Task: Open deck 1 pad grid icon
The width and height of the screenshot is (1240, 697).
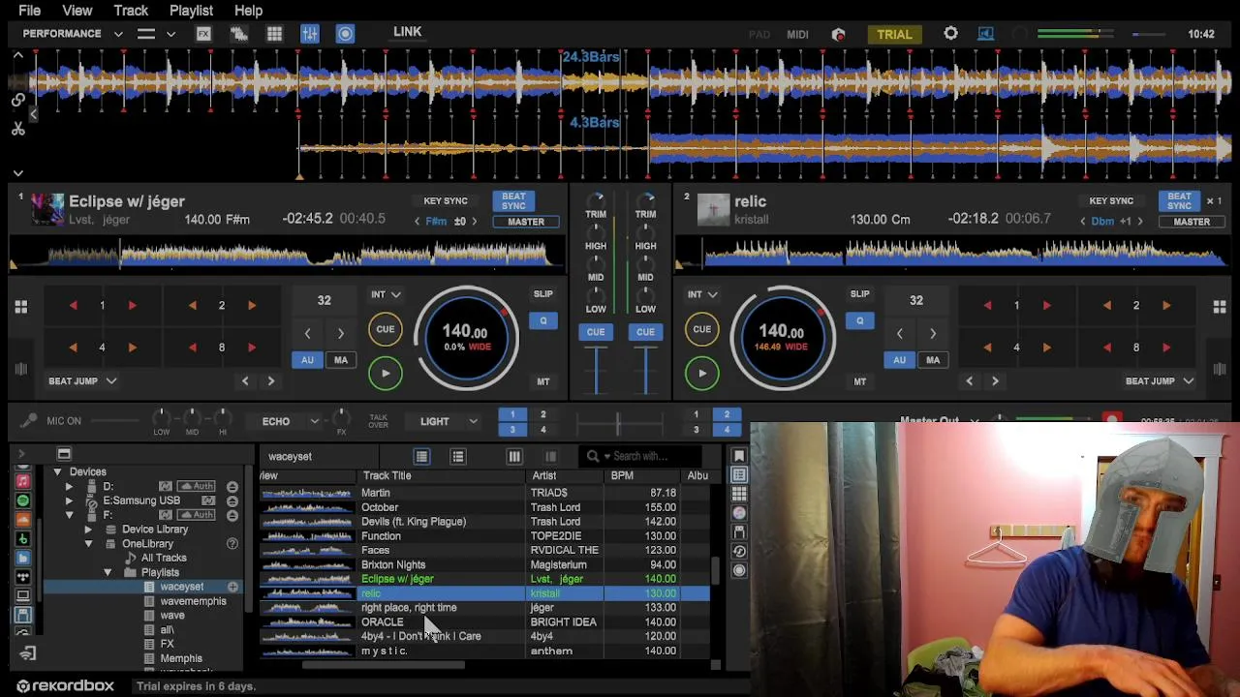Action: (20, 307)
